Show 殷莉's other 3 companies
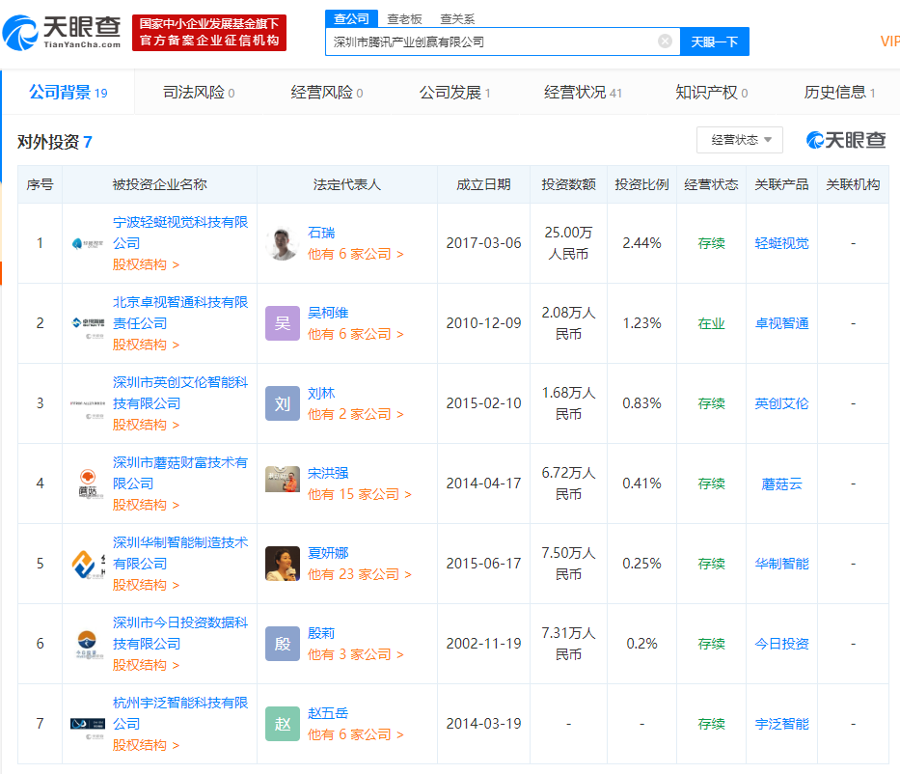Screen dimensions: 900x774 pos(355,654)
